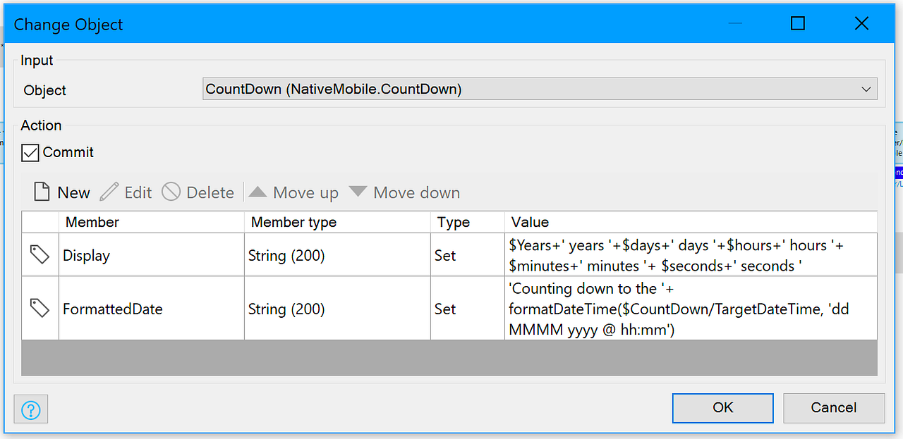Open the Object selection dropdown
Image resolution: width=903 pixels, height=439 pixels.
pyautogui.click(x=866, y=89)
